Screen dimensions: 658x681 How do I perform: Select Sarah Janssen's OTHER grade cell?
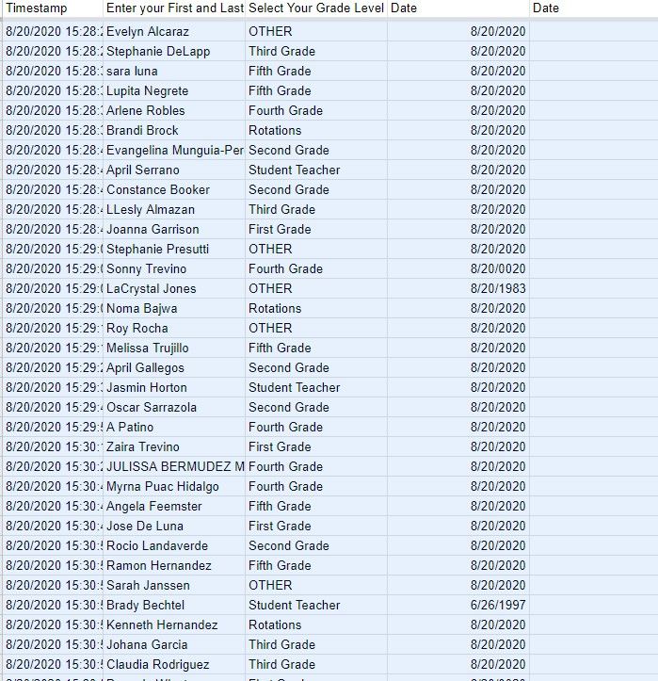tap(315, 585)
